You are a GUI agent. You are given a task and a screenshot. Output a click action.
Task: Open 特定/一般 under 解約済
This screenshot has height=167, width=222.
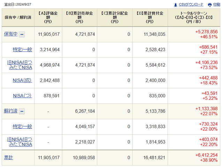(x=22, y=127)
